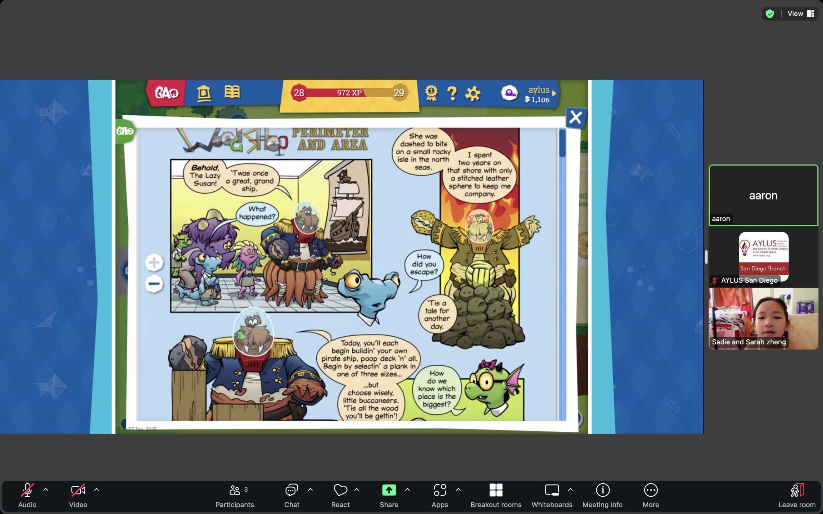Open the View layout menu
This screenshot has height=514, width=823.
click(x=800, y=13)
